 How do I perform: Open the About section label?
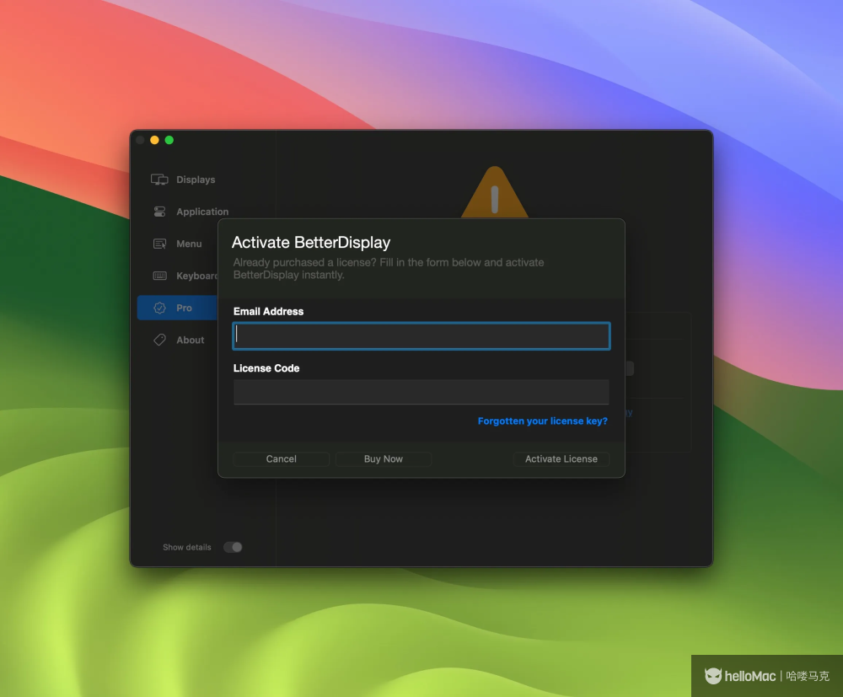pos(191,340)
